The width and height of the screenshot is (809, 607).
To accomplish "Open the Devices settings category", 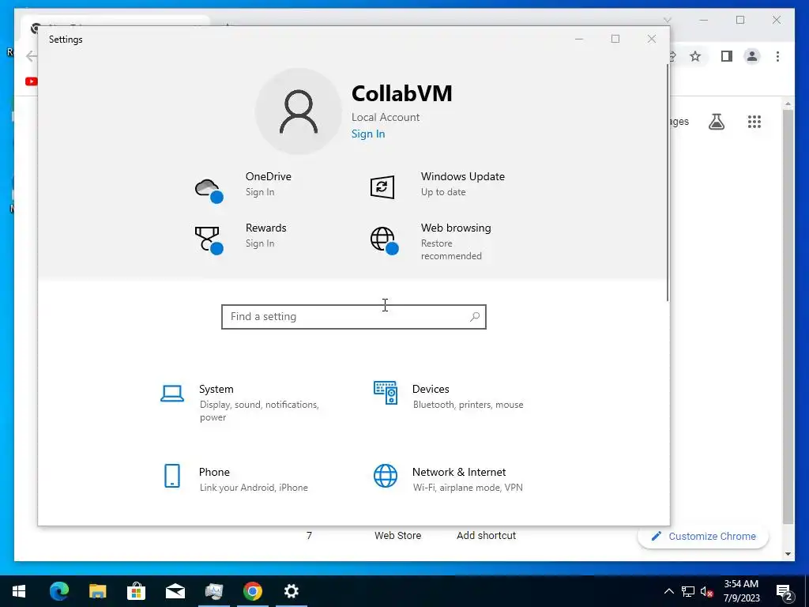I will [449, 396].
